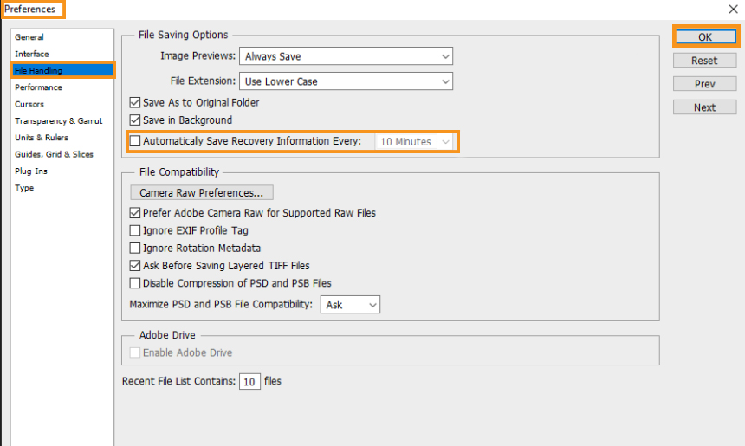
Task: Go to next category with Next
Action: tap(704, 107)
